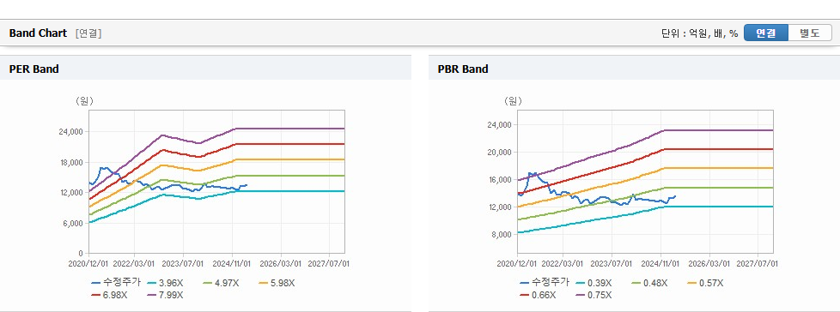Toggle 0.39X series in PBR legend
840x312 pixels.
(x=593, y=283)
